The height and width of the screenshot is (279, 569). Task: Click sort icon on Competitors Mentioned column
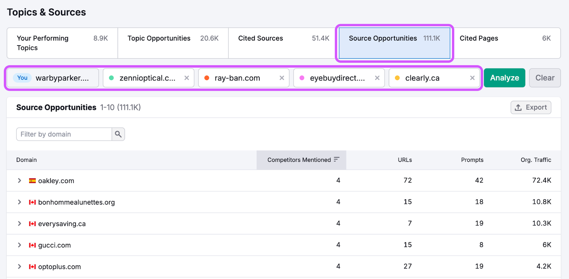(x=336, y=159)
